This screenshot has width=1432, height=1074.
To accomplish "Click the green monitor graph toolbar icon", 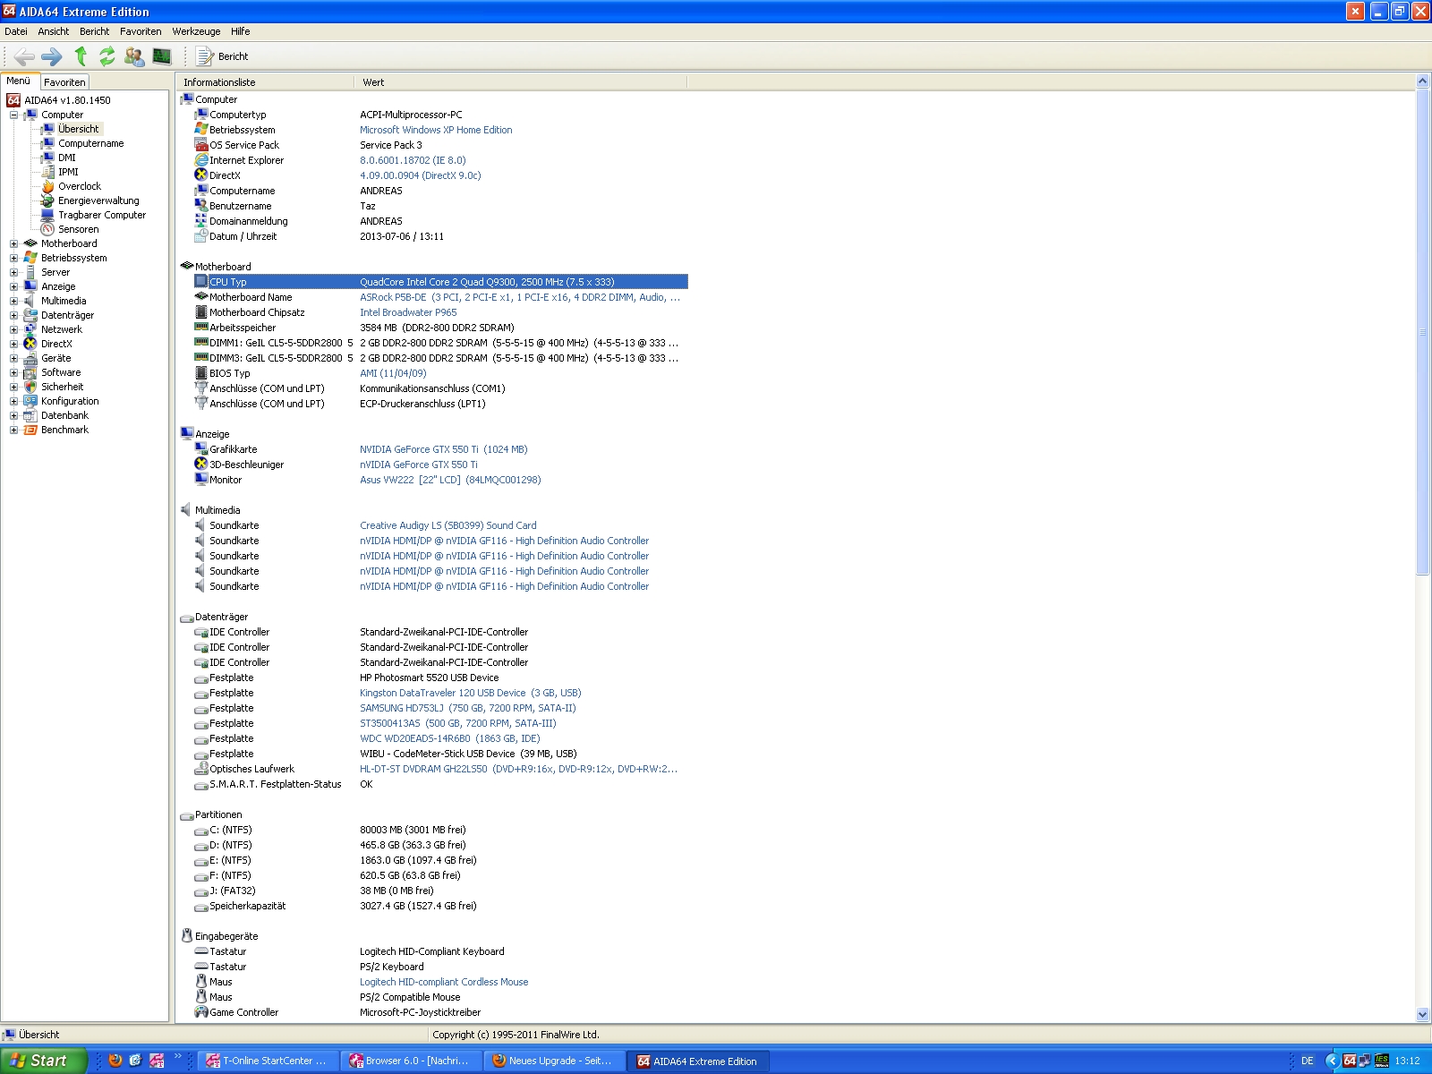I will click(x=162, y=56).
